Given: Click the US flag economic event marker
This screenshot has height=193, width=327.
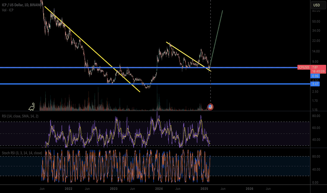Looking at the screenshot, I should click(211, 107).
